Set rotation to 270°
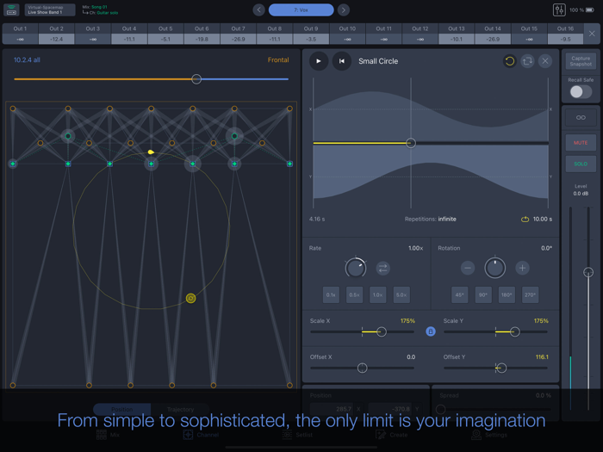This screenshot has height=452, width=603. 530,294
